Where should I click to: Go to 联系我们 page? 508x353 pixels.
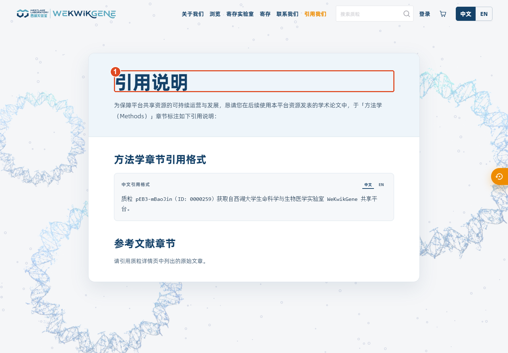pyautogui.click(x=288, y=14)
